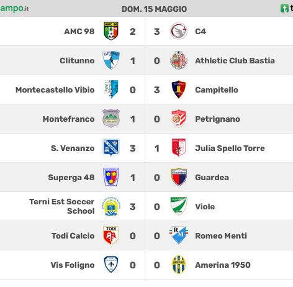
Task: Click the Julia Spello Torre crest
Action: pyautogui.click(x=179, y=148)
